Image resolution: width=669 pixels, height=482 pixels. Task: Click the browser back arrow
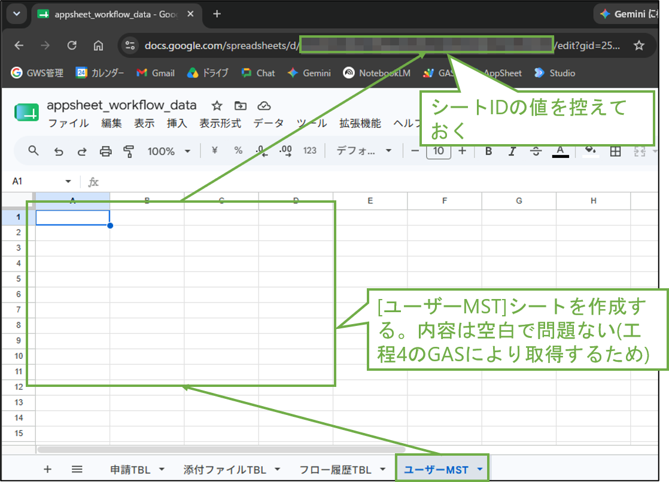[x=19, y=45]
